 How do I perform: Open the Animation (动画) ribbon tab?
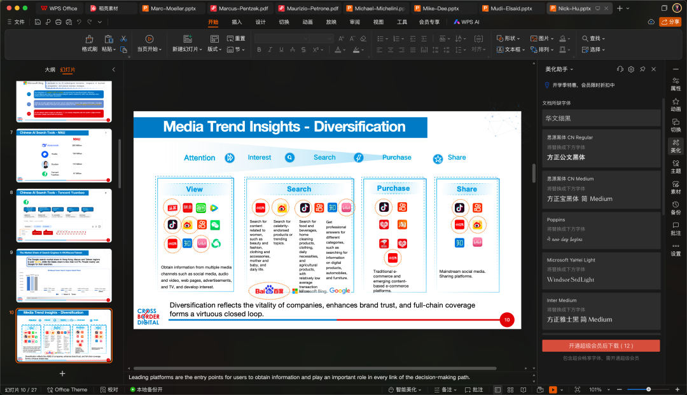point(308,22)
